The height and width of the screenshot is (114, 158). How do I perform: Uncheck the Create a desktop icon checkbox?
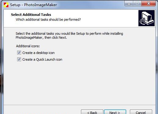point(19,53)
